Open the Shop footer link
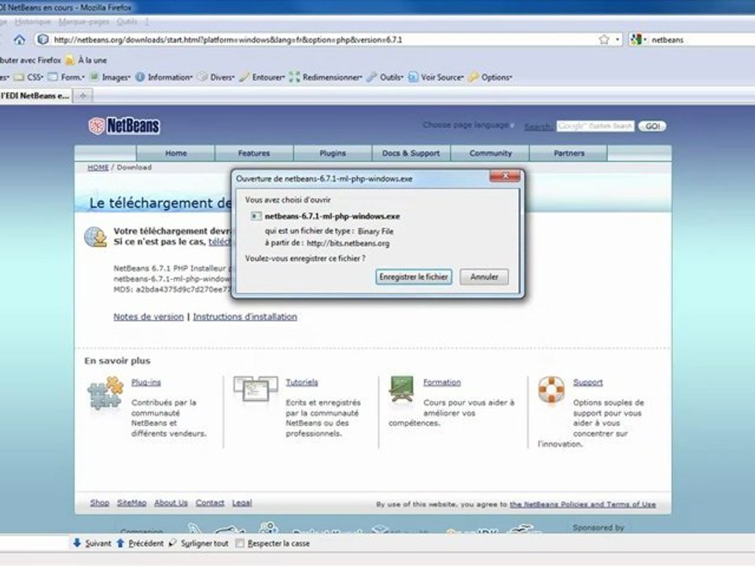The image size is (755, 566). pyautogui.click(x=100, y=503)
